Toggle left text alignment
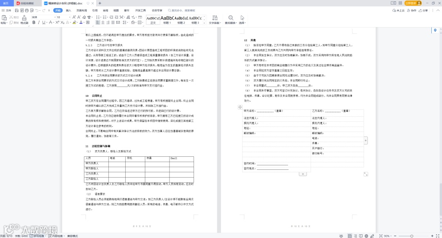Viewport: 442px width, 238px height. pos(98,22)
